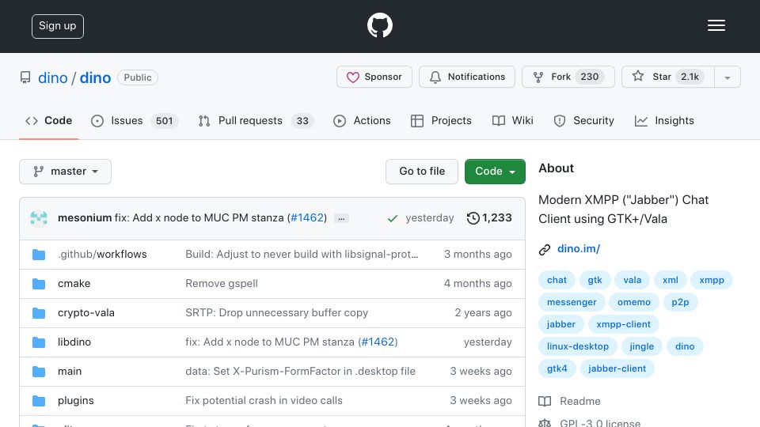Select the messenger topic tag
Screen dimensions: 760x427
572,302
